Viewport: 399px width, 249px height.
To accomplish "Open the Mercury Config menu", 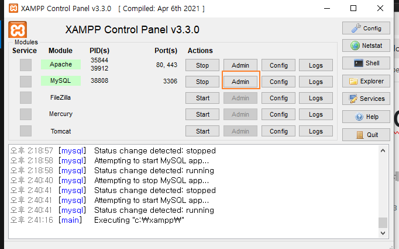I will 278,115.
